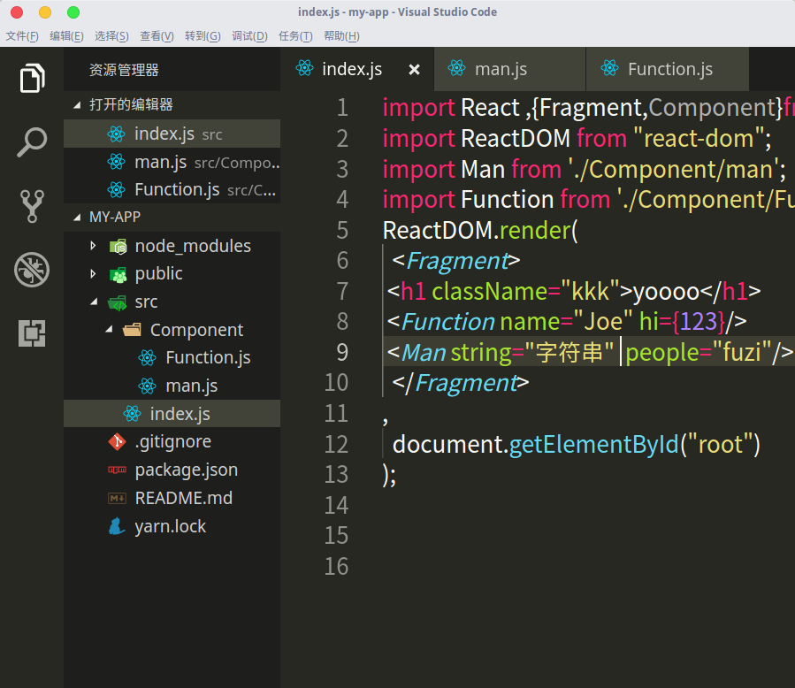Image resolution: width=795 pixels, height=688 pixels.
Task: Select index.js src in open editors list
Action: (x=172, y=134)
